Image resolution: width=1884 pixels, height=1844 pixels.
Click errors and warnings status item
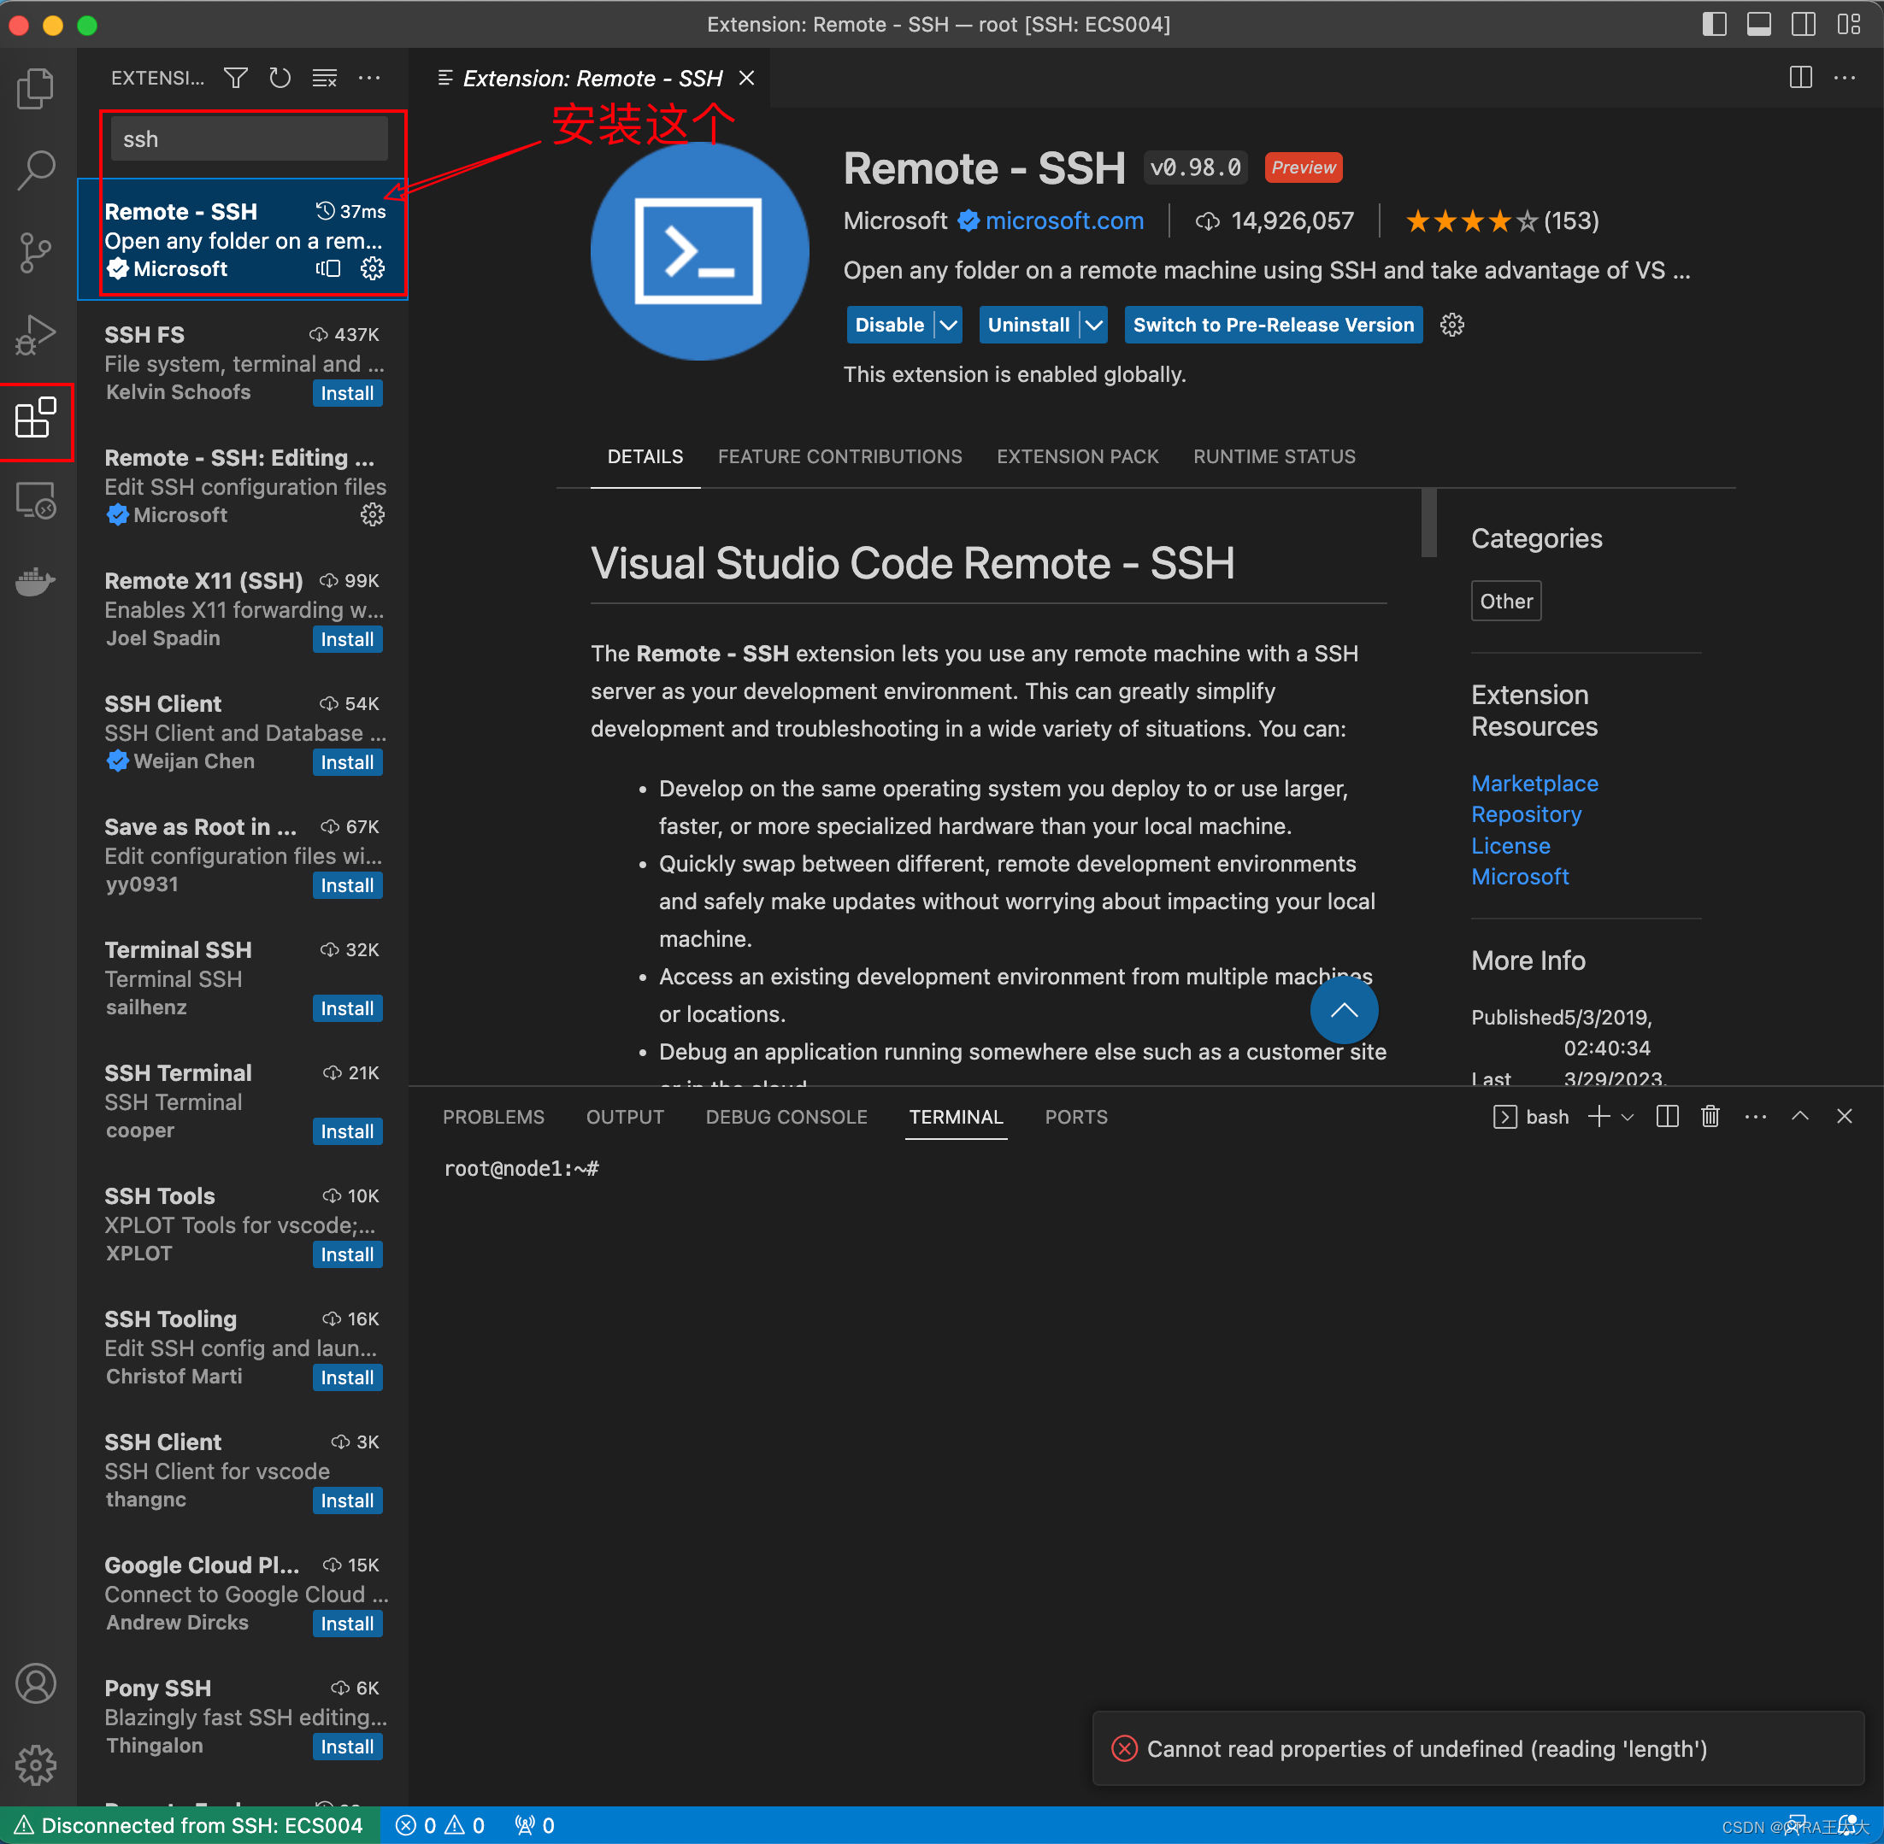(x=439, y=1825)
